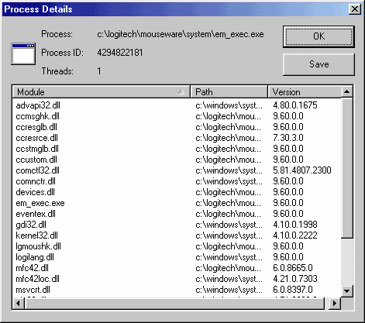Select the comctl32.dll entry
This screenshot has width=365, height=323.
(37, 170)
